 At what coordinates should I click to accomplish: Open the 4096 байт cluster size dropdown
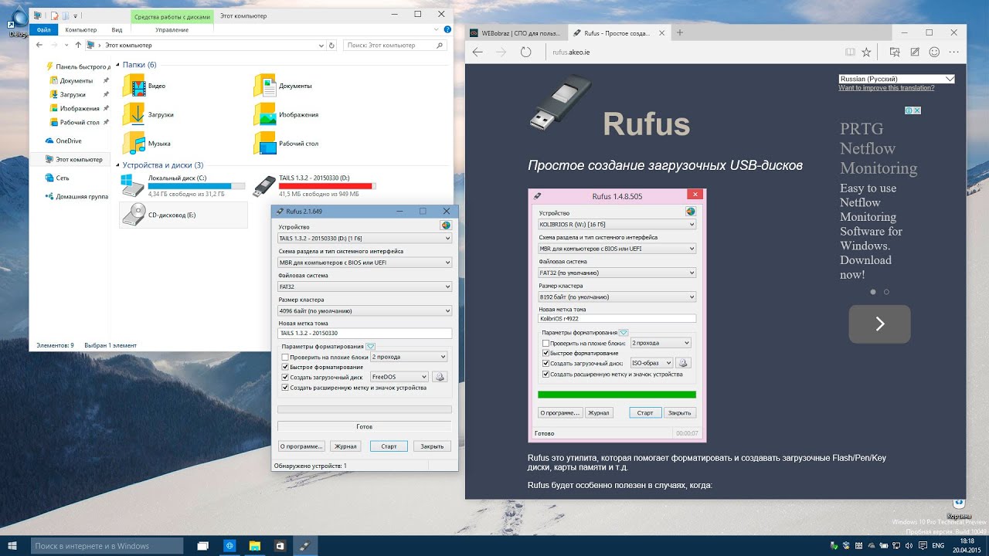click(365, 310)
